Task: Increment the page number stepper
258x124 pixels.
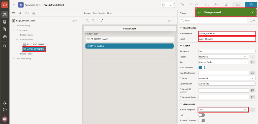Action: [175, 4]
